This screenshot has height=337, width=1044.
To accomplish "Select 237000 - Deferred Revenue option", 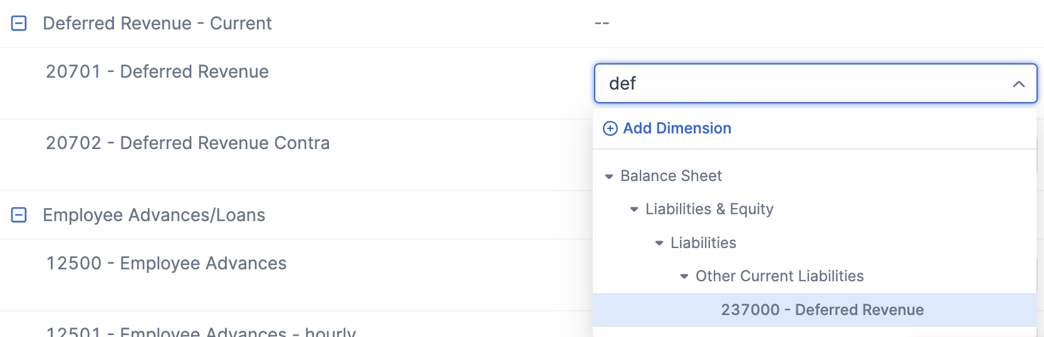I will (815, 310).
